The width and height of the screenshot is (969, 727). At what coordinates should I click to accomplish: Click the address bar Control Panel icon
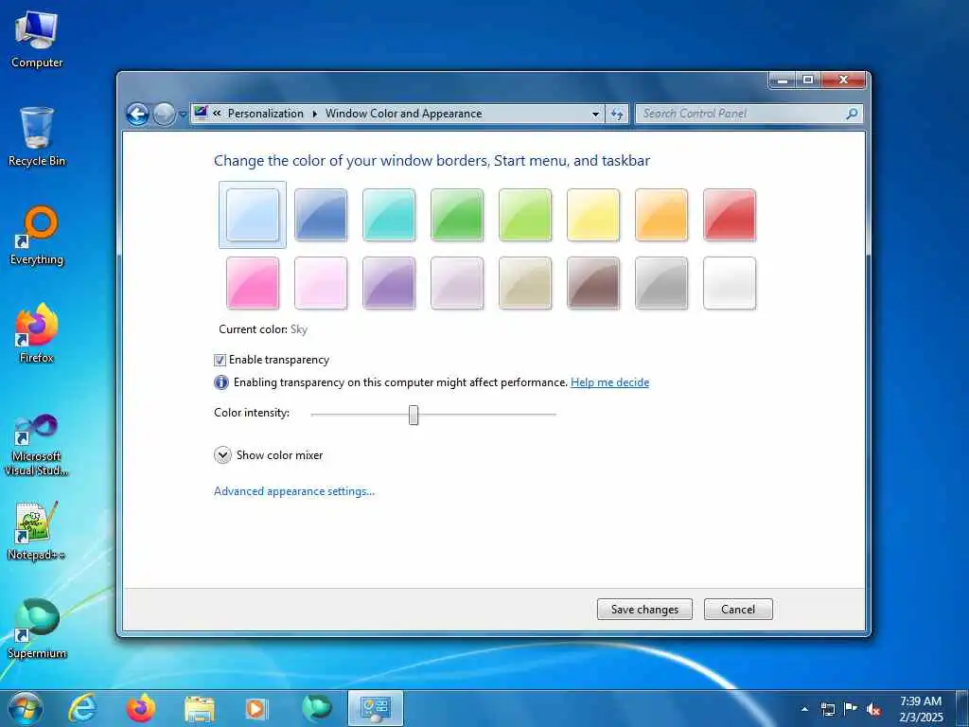pyautogui.click(x=201, y=113)
